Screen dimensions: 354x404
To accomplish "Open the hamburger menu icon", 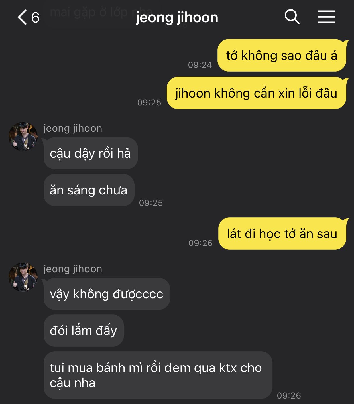I will (327, 17).
